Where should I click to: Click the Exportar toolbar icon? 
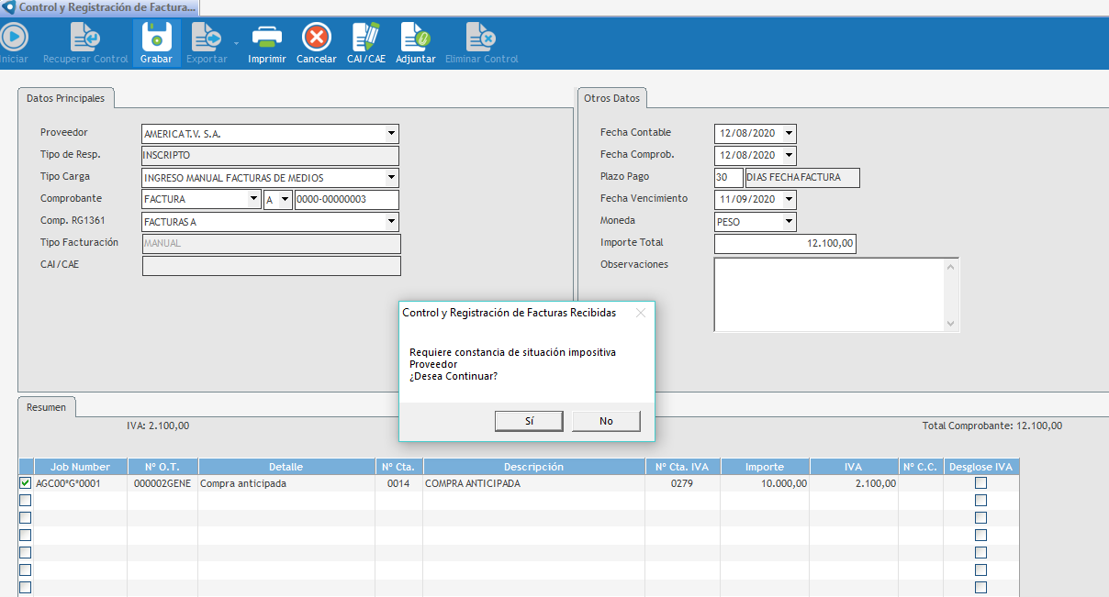(x=207, y=38)
